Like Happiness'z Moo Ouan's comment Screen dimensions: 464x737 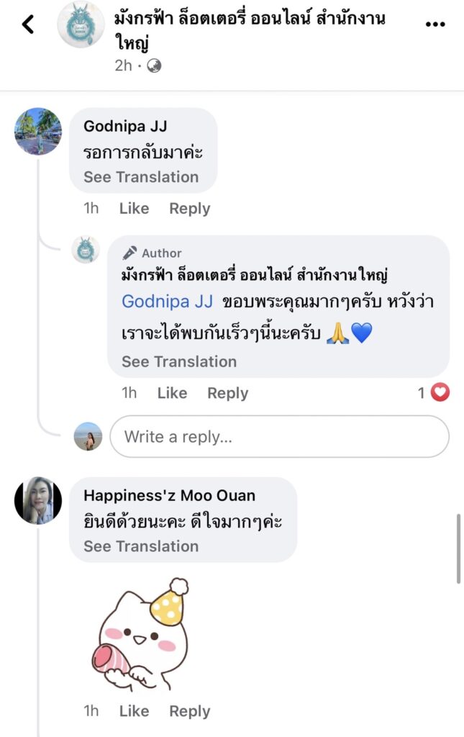(134, 711)
